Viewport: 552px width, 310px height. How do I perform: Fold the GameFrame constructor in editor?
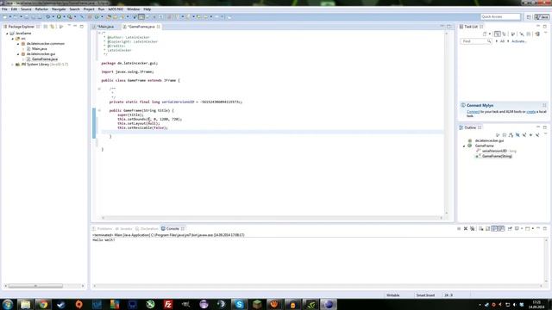(x=99, y=111)
